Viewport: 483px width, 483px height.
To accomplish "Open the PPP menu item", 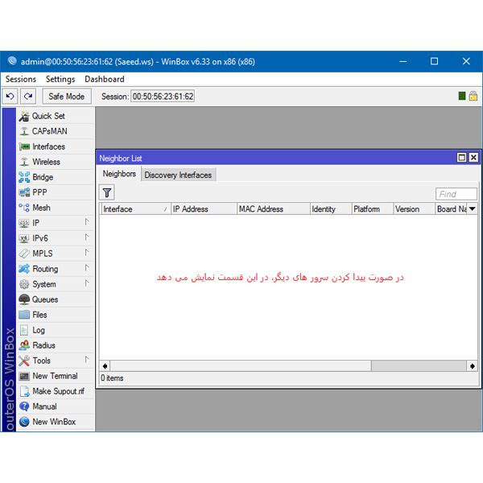I will pos(56,192).
